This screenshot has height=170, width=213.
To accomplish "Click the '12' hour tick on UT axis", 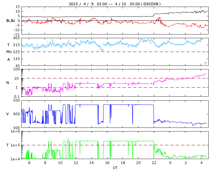I will click(x=76, y=163).
